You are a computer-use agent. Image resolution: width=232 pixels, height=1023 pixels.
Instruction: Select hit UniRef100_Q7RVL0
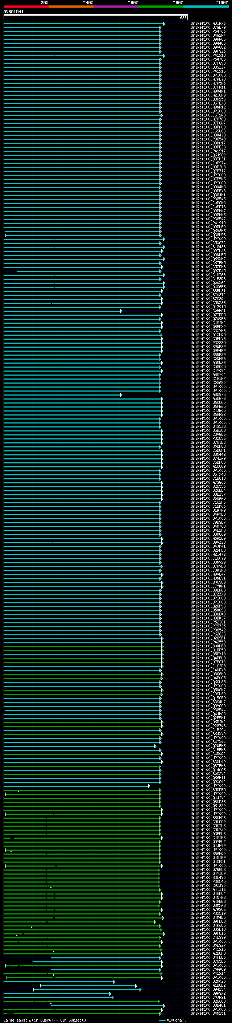[208, 566]
